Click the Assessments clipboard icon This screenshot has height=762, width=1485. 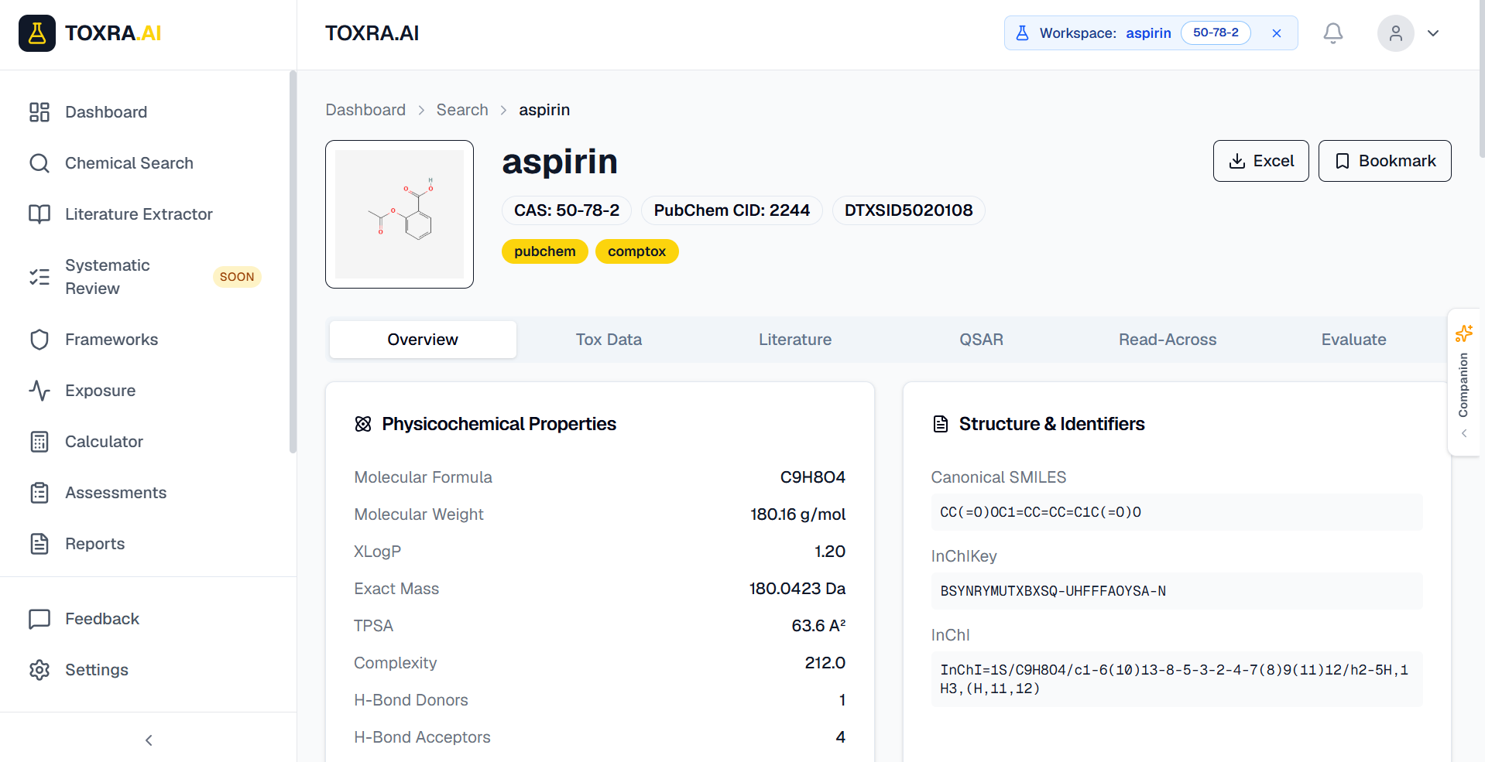39,493
